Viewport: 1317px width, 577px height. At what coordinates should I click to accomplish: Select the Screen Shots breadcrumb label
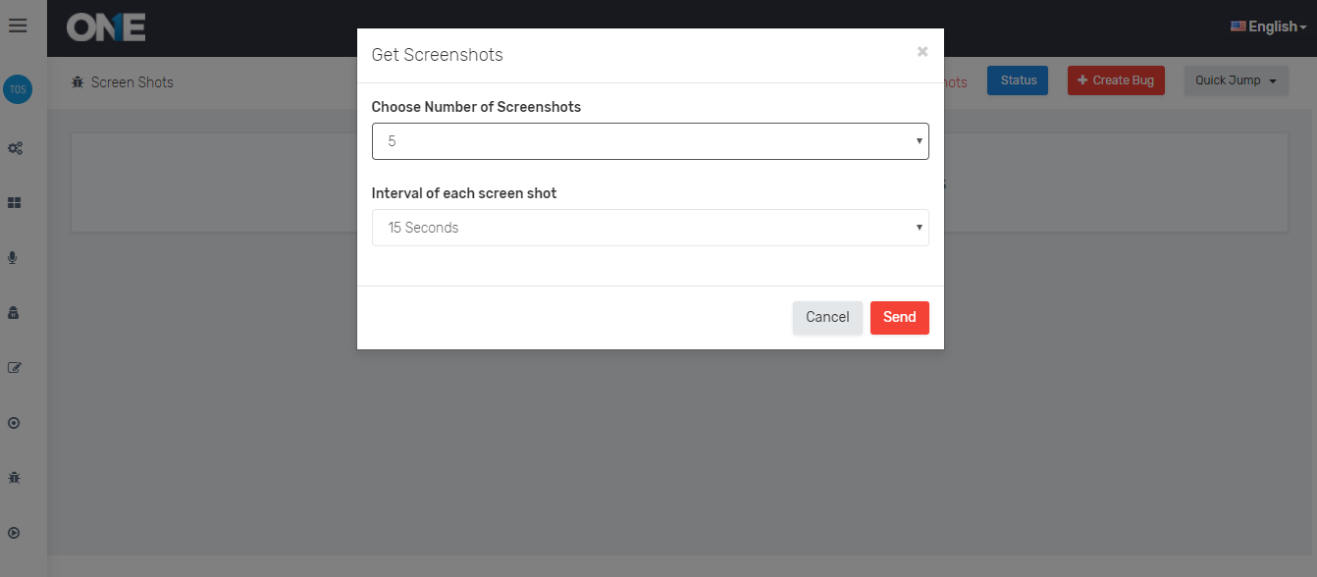(133, 81)
